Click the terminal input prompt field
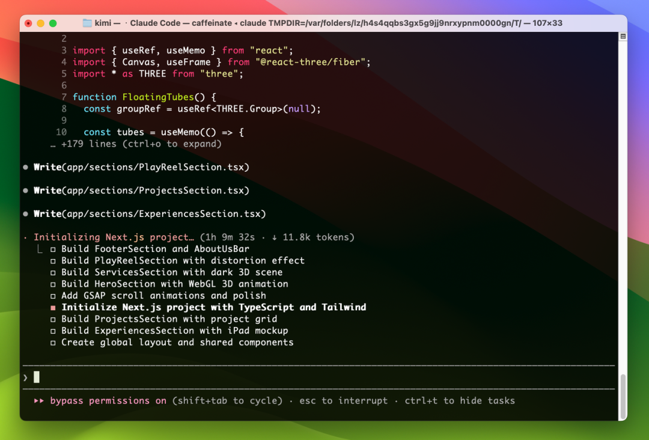 318,377
